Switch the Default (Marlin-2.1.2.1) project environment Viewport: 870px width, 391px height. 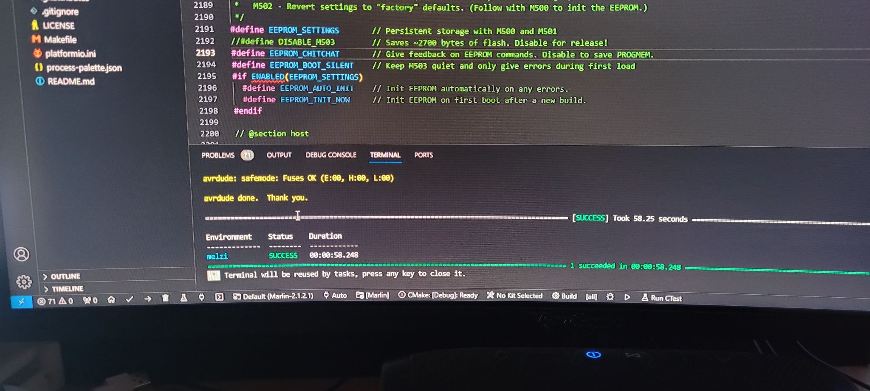coord(273,296)
